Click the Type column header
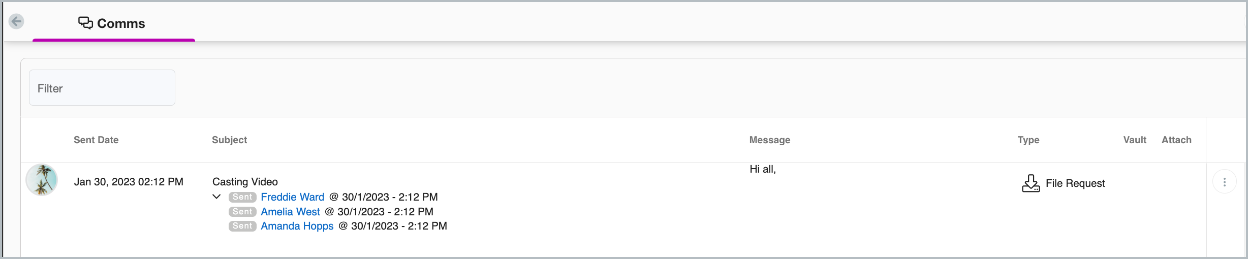 pyautogui.click(x=1028, y=140)
